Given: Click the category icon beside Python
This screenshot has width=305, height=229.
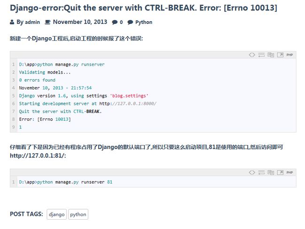Looking at the screenshot, I should click(x=130, y=22).
